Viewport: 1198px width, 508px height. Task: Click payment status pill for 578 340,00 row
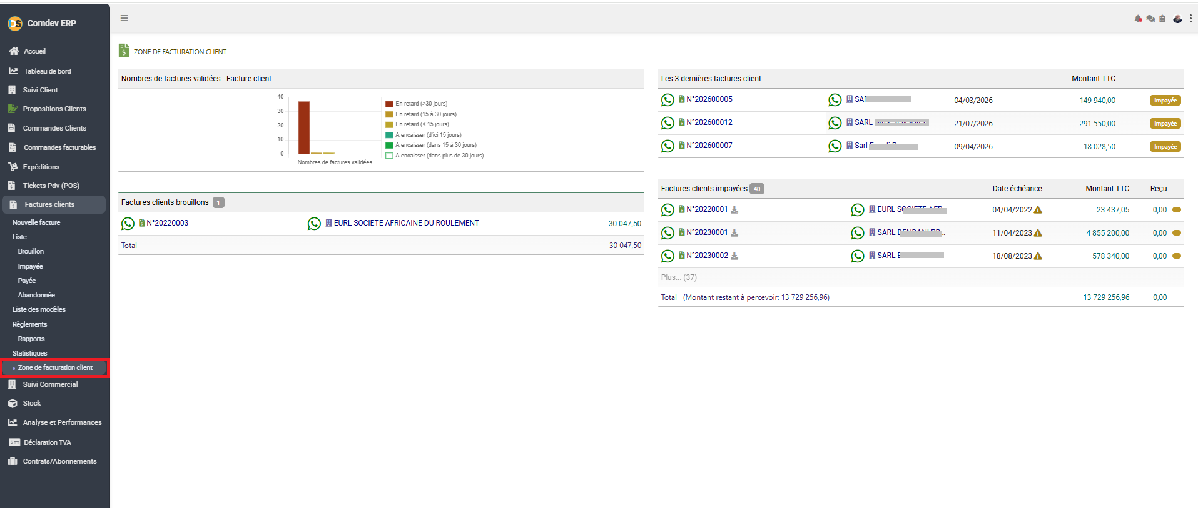[x=1176, y=256]
